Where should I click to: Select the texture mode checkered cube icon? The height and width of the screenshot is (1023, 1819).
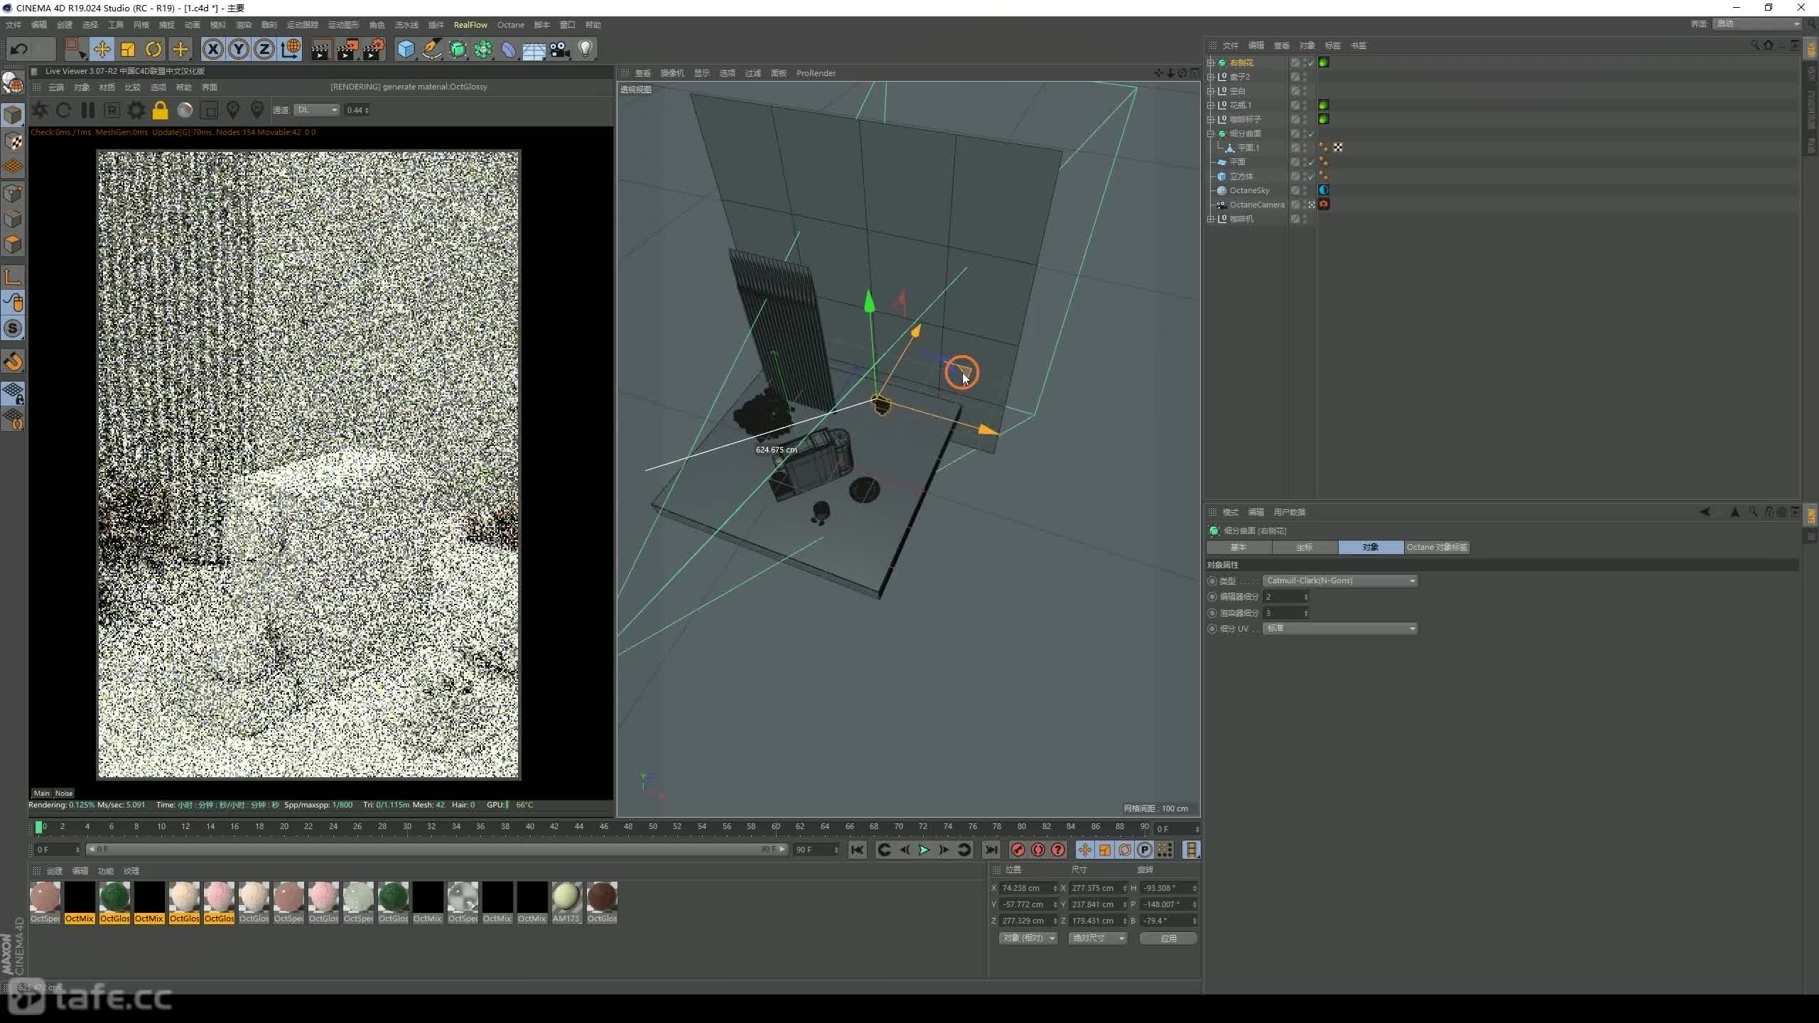coord(13,141)
